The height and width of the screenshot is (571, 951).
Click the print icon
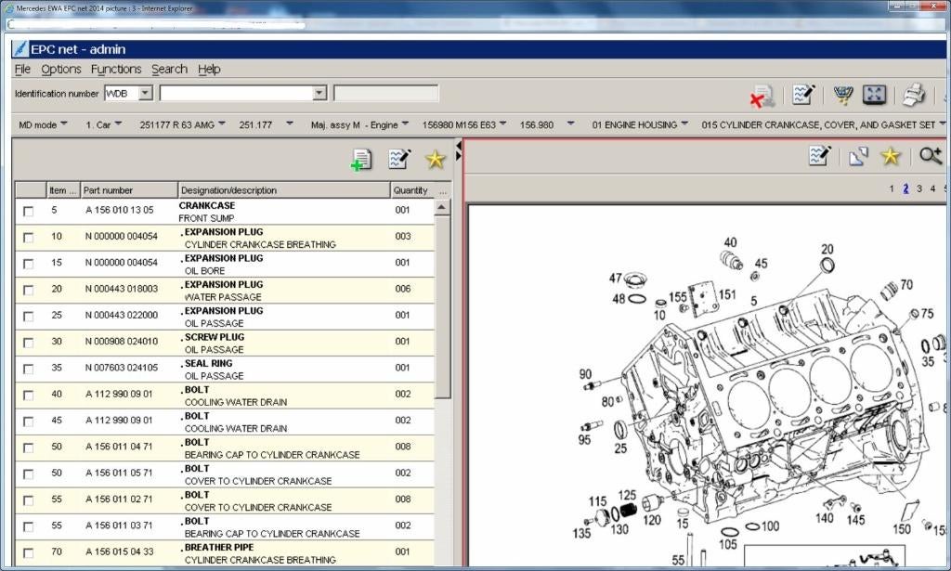pyautogui.click(x=913, y=94)
